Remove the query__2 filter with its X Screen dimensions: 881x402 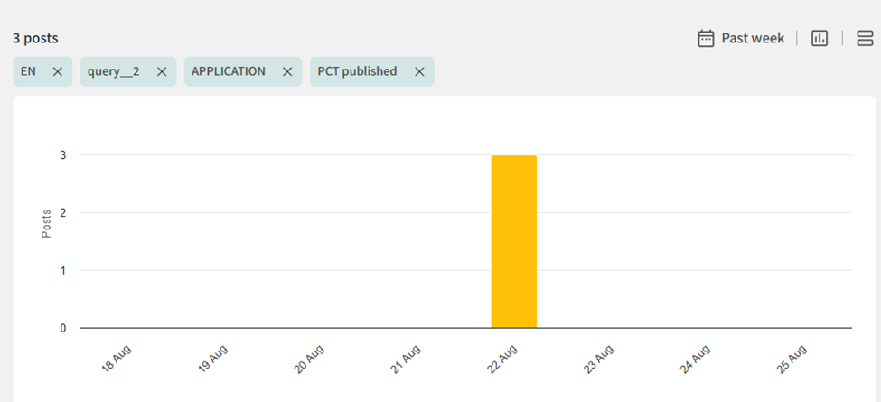click(x=162, y=72)
